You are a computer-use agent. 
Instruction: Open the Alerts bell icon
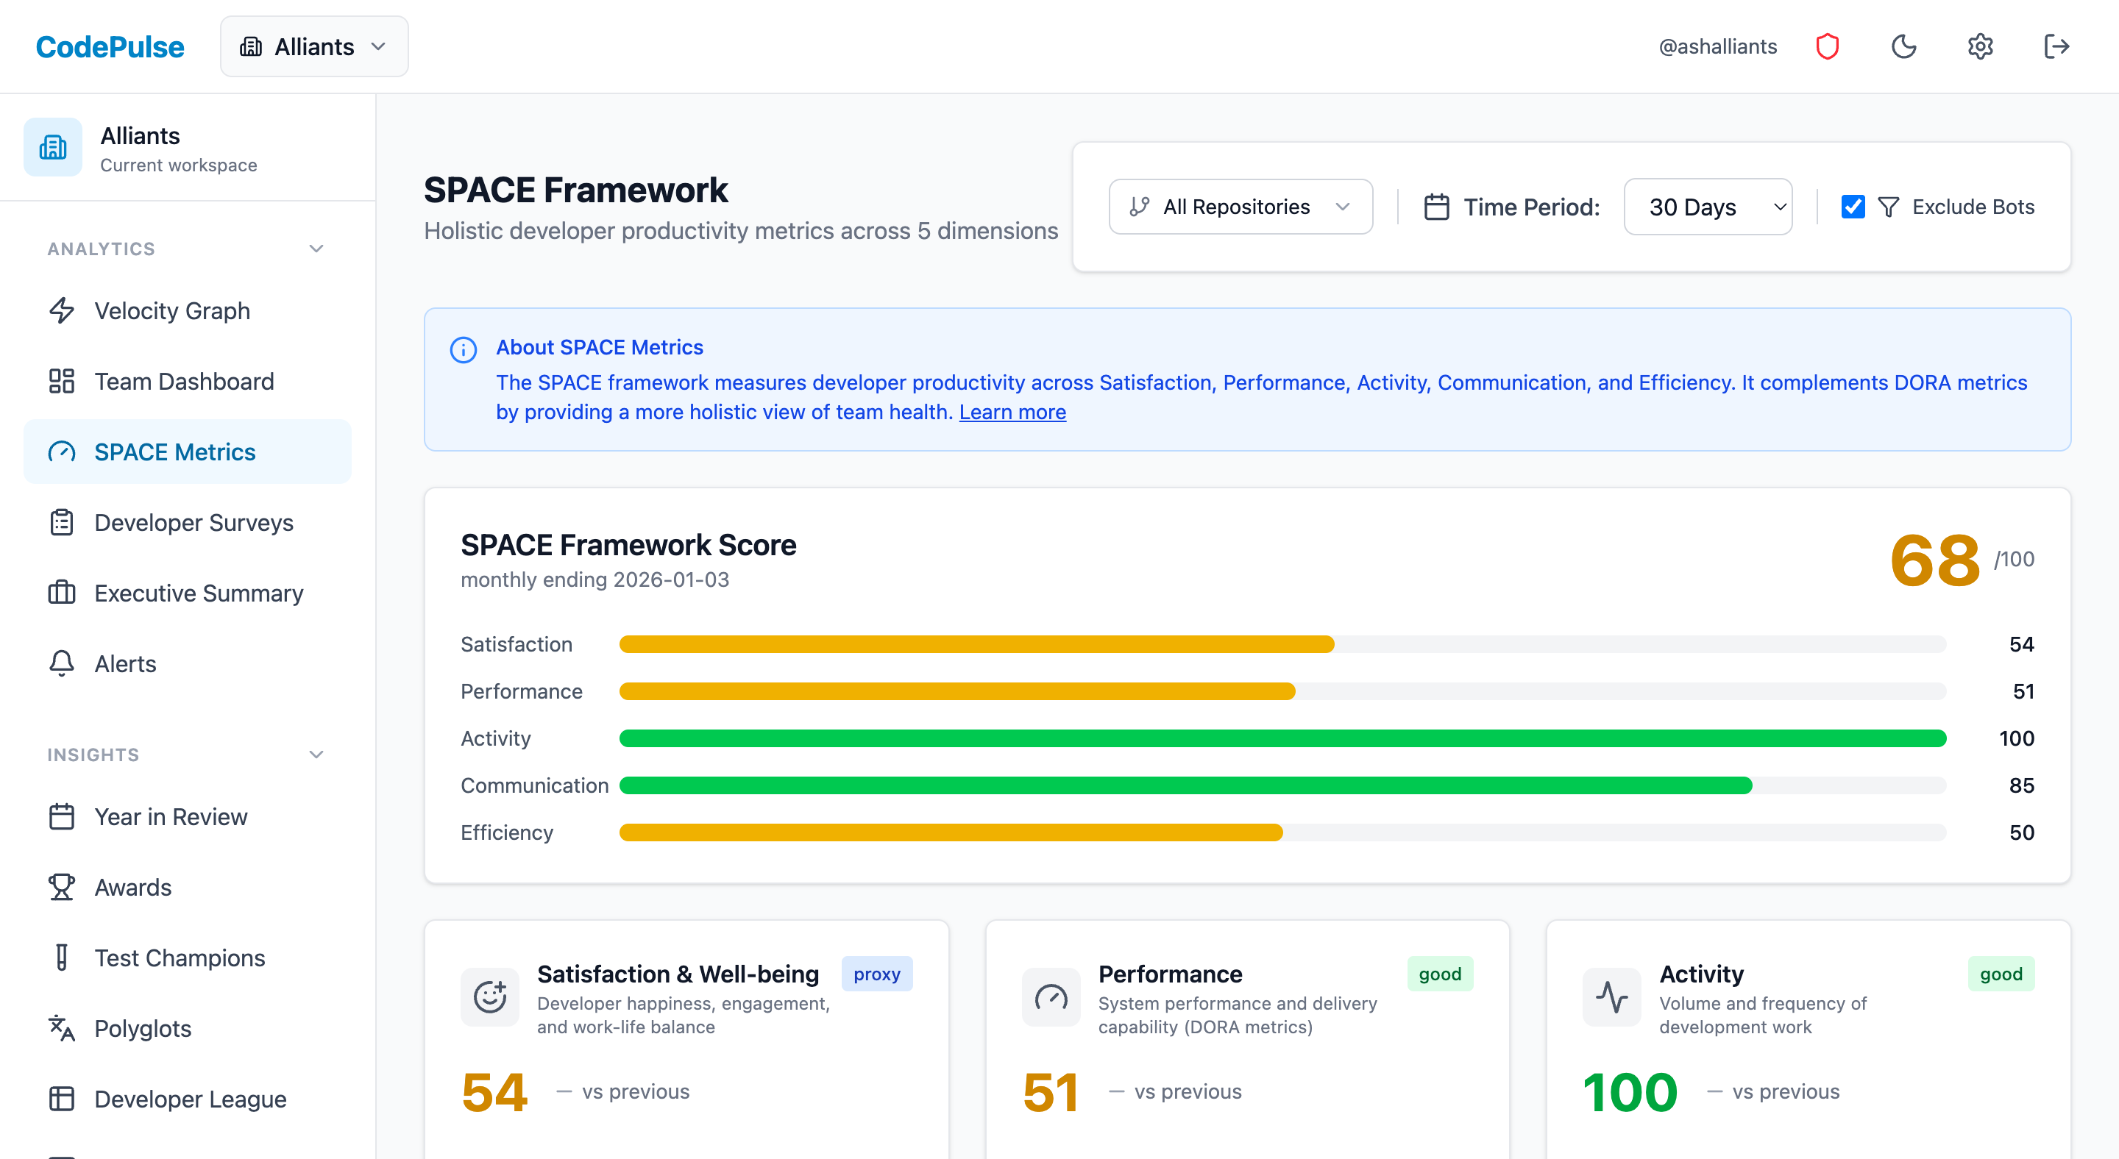(x=62, y=663)
